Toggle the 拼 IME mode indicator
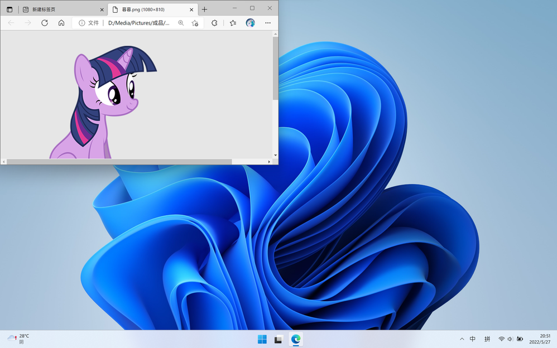The height and width of the screenshot is (348, 557). coord(487,339)
